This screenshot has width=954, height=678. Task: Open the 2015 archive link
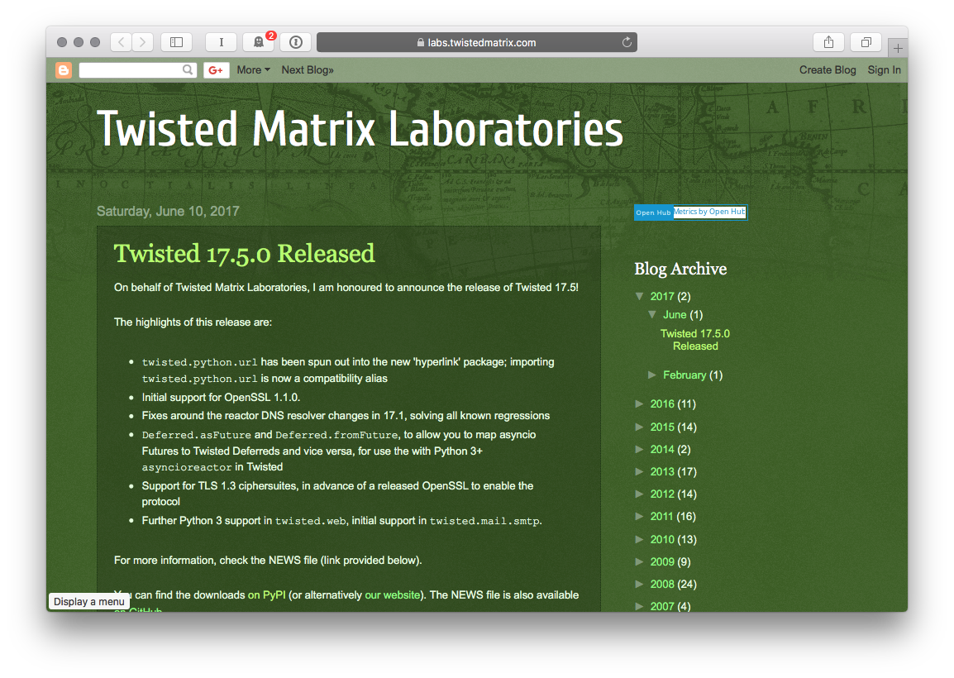(x=662, y=427)
